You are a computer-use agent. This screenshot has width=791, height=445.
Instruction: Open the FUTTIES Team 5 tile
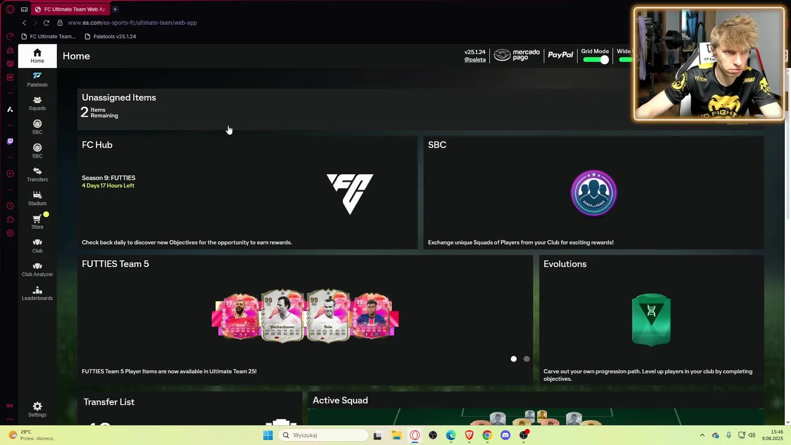[x=305, y=320]
